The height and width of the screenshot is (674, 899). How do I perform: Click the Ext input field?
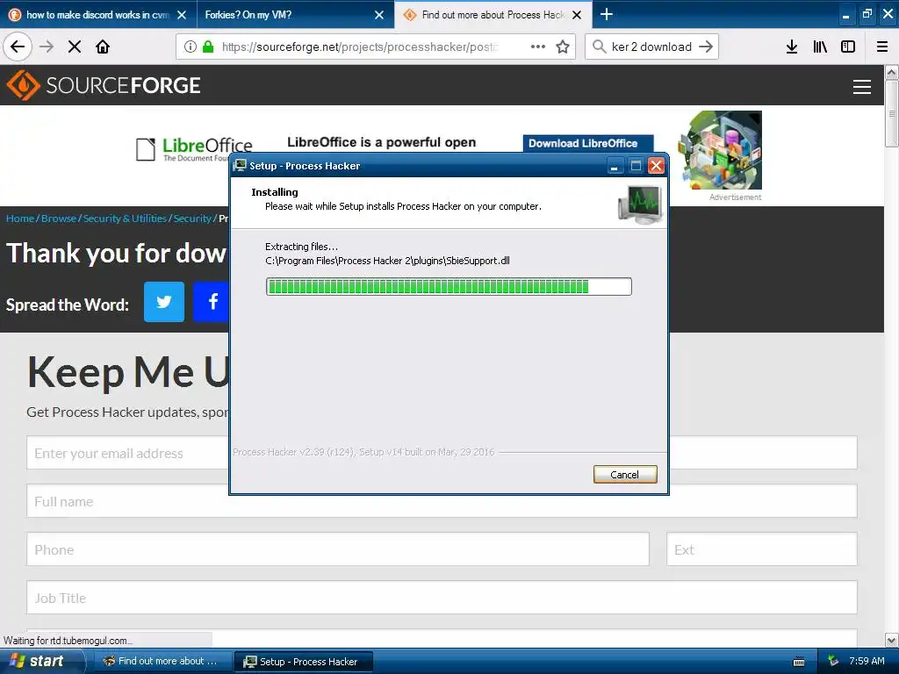point(761,549)
